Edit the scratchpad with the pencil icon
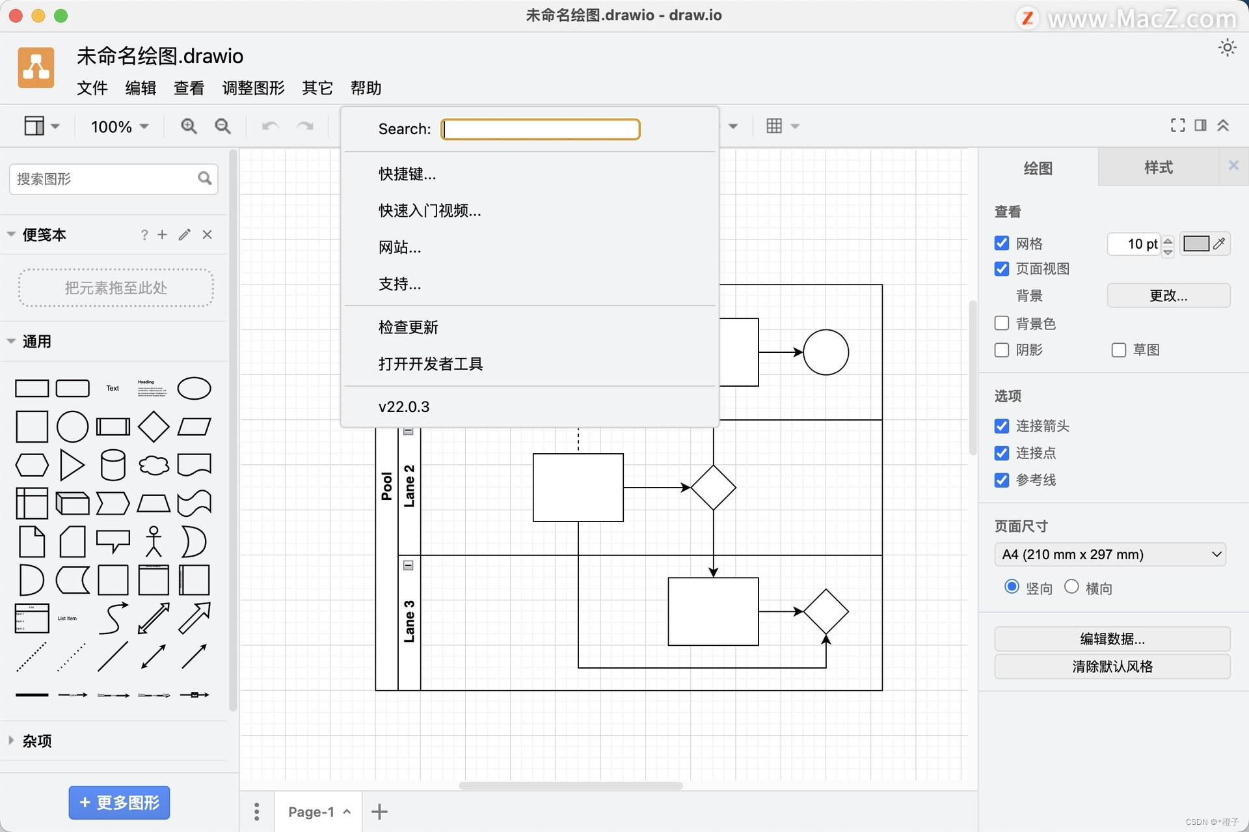 coord(185,234)
